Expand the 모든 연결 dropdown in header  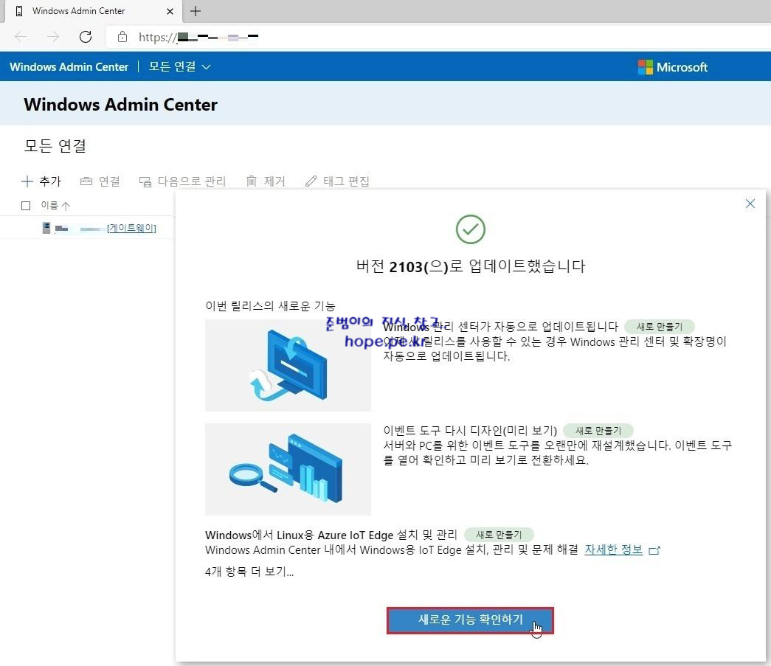click(x=179, y=67)
